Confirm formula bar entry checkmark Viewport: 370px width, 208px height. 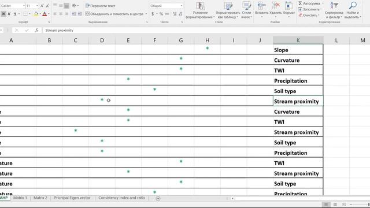27,30
